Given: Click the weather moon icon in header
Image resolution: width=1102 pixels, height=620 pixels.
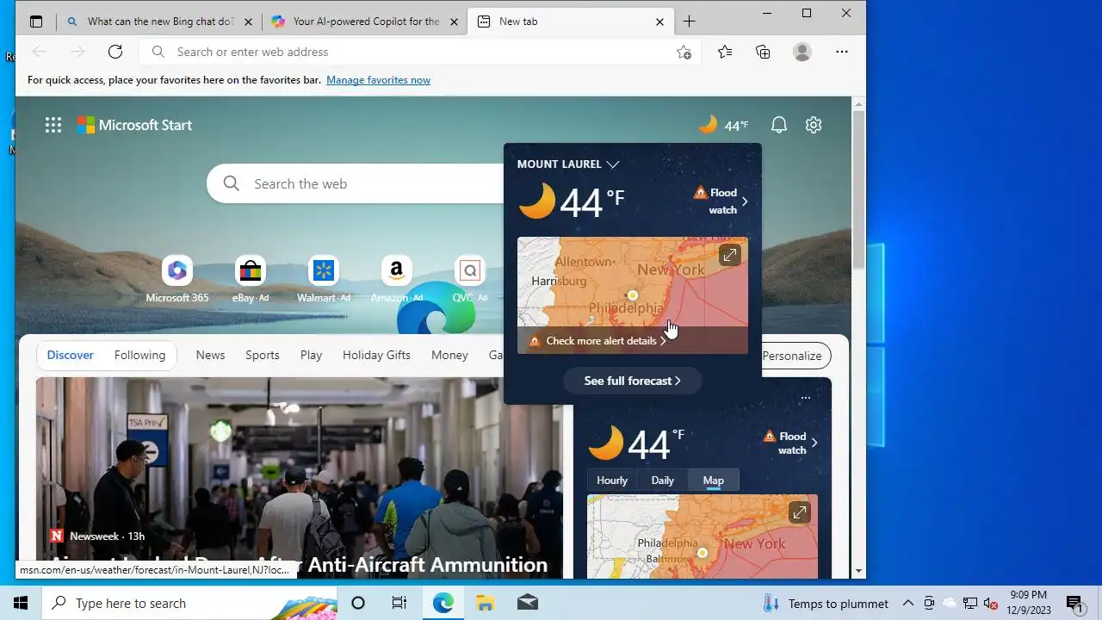Looking at the screenshot, I should pos(708,125).
